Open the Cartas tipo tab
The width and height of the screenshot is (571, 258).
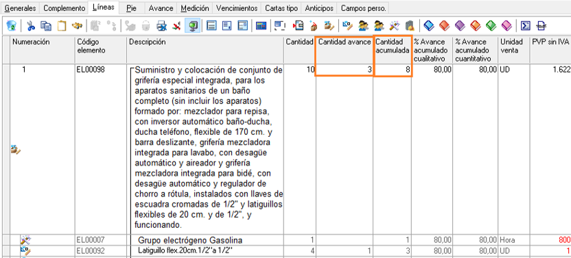point(281,8)
